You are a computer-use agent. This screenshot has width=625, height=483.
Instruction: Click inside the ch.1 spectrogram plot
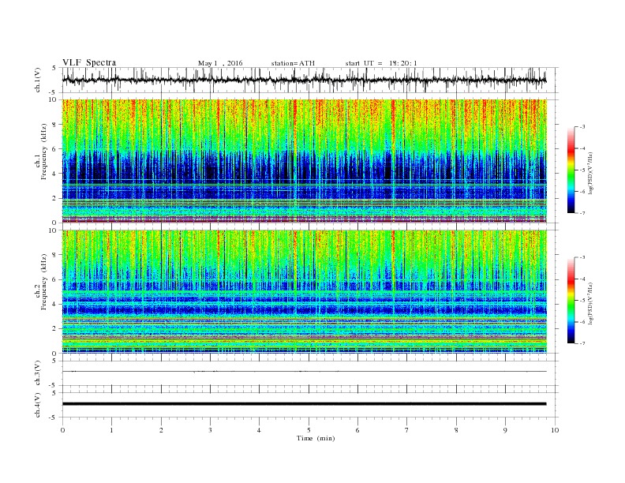point(304,161)
